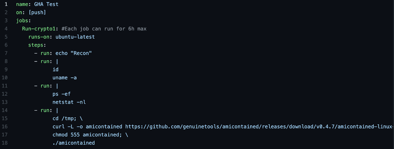Click the 'chmod 555 amicontained' command
This screenshot has height=149, width=394.
click(x=87, y=135)
